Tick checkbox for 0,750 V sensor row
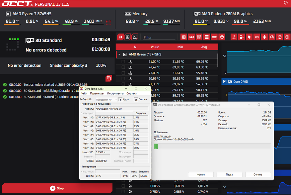This screenshot has height=195, width=291. tap(123, 191)
